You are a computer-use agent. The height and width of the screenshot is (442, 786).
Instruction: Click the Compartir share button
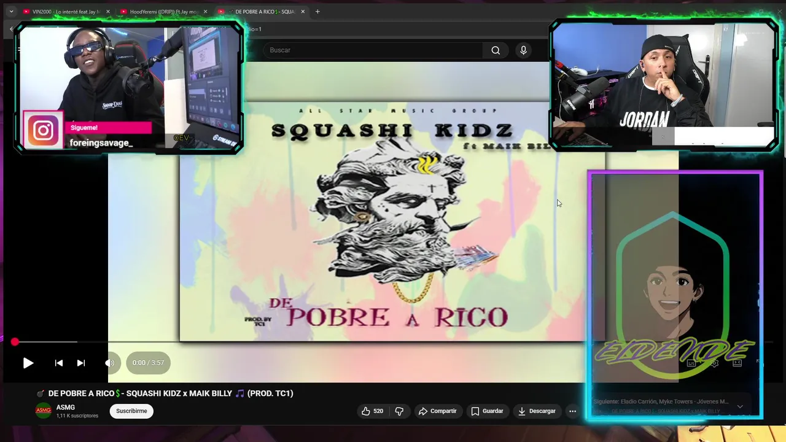[x=437, y=411]
